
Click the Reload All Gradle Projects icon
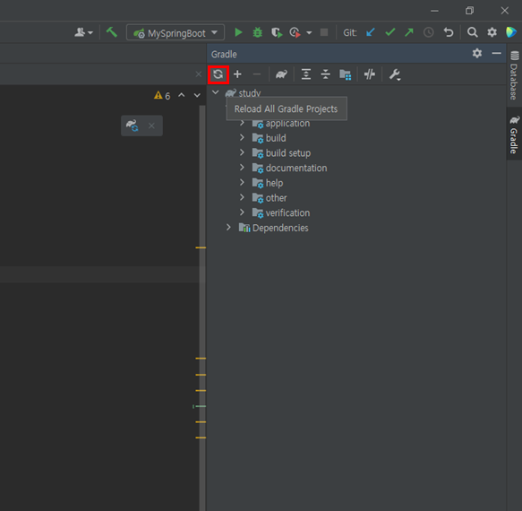[x=218, y=74]
